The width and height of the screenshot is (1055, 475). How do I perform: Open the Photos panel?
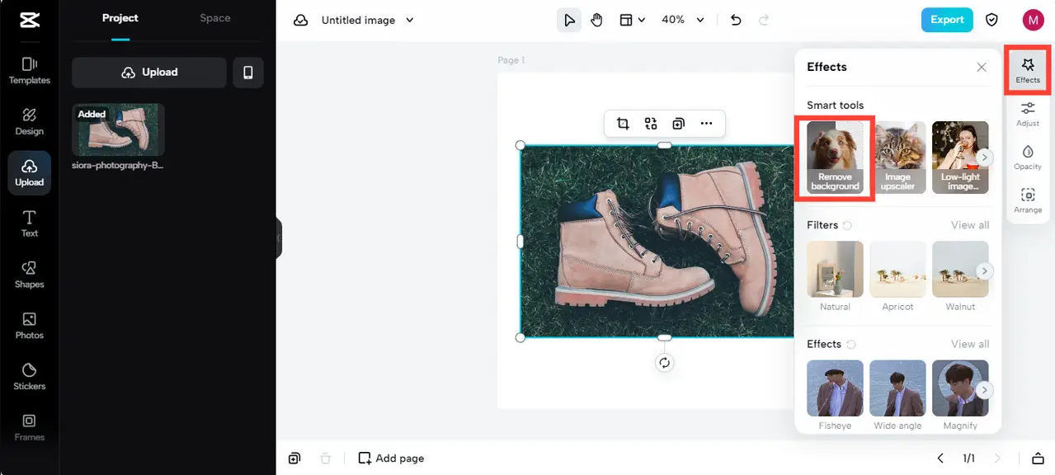click(x=29, y=326)
